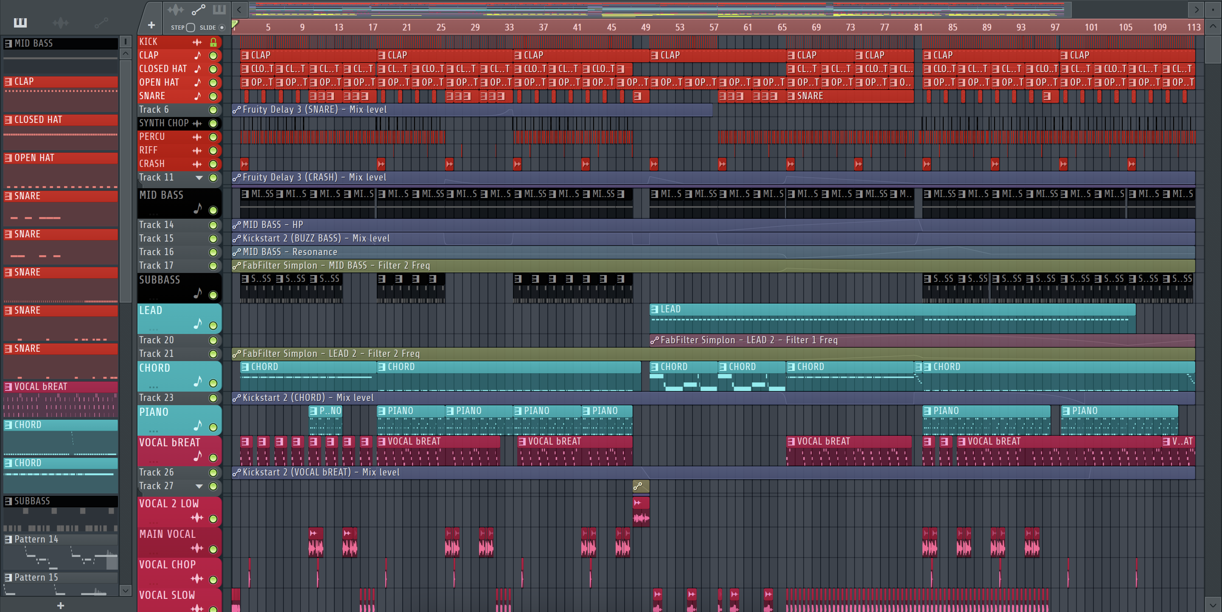Click the waveform icon on VOCAL 2 LOW track
The height and width of the screenshot is (612, 1222).
(197, 518)
